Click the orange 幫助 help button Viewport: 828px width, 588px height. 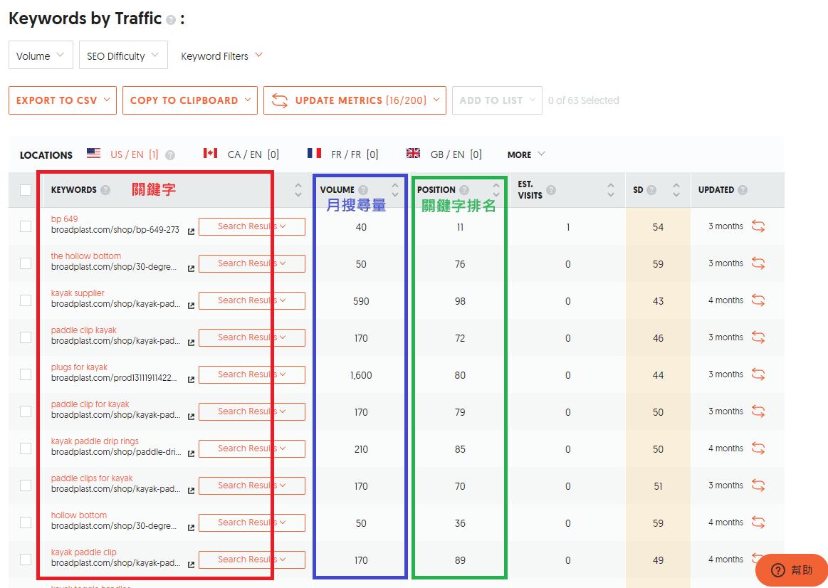click(792, 570)
